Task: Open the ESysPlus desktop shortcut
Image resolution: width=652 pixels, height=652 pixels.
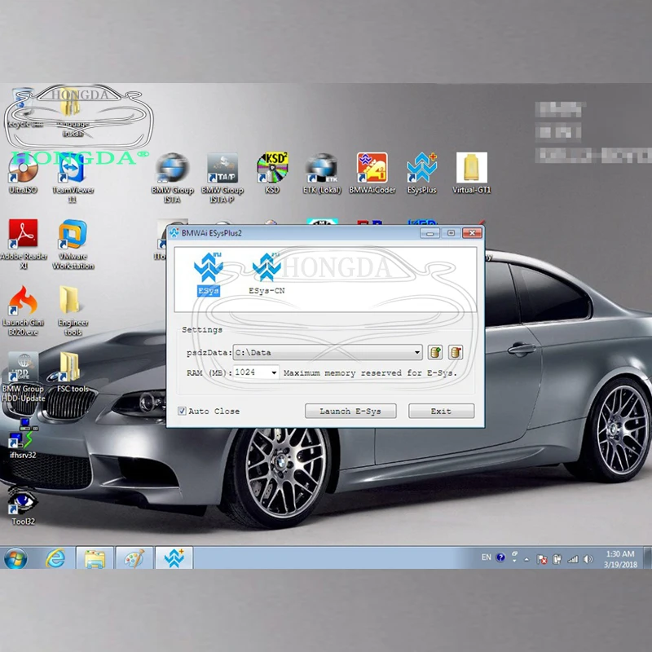Action: pos(421,174)
